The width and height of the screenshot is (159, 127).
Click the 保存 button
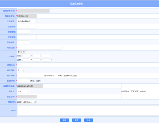pyautogui.click(x=64, y=120)
